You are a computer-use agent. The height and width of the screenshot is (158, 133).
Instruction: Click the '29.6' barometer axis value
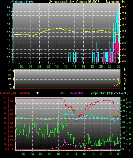tap(124, 61)
